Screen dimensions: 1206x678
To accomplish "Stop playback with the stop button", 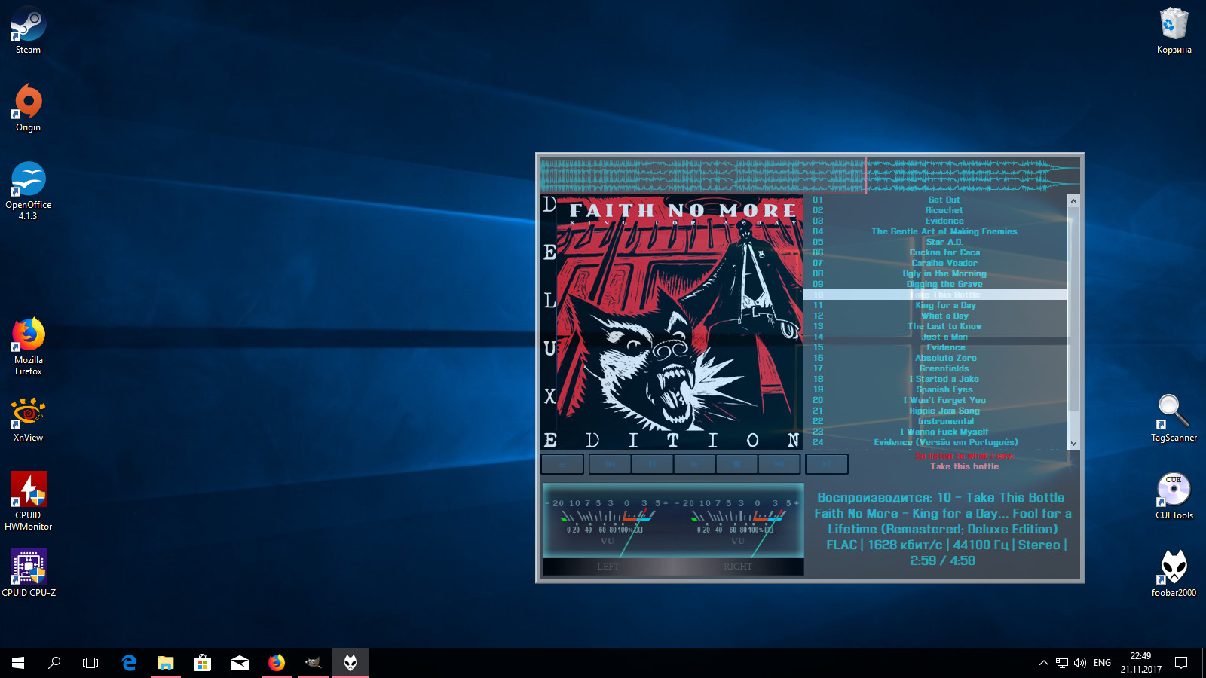I will coord(737,464).
